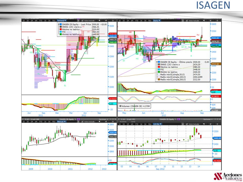
Task: Open ISAGEN CB Equity security dropdown in Graph 888
Action: point(68,119)
